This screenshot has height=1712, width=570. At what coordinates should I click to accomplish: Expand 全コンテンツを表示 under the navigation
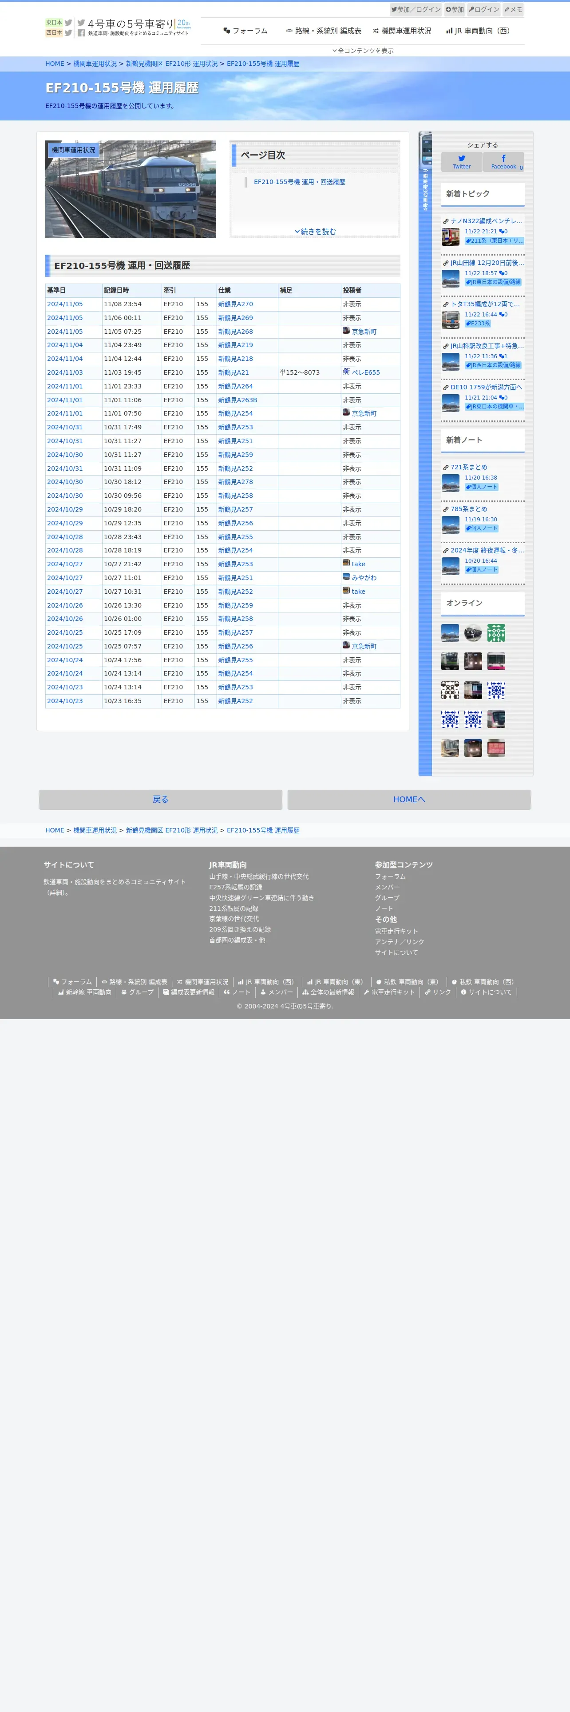pyautogui.click(x=362, y=51)
